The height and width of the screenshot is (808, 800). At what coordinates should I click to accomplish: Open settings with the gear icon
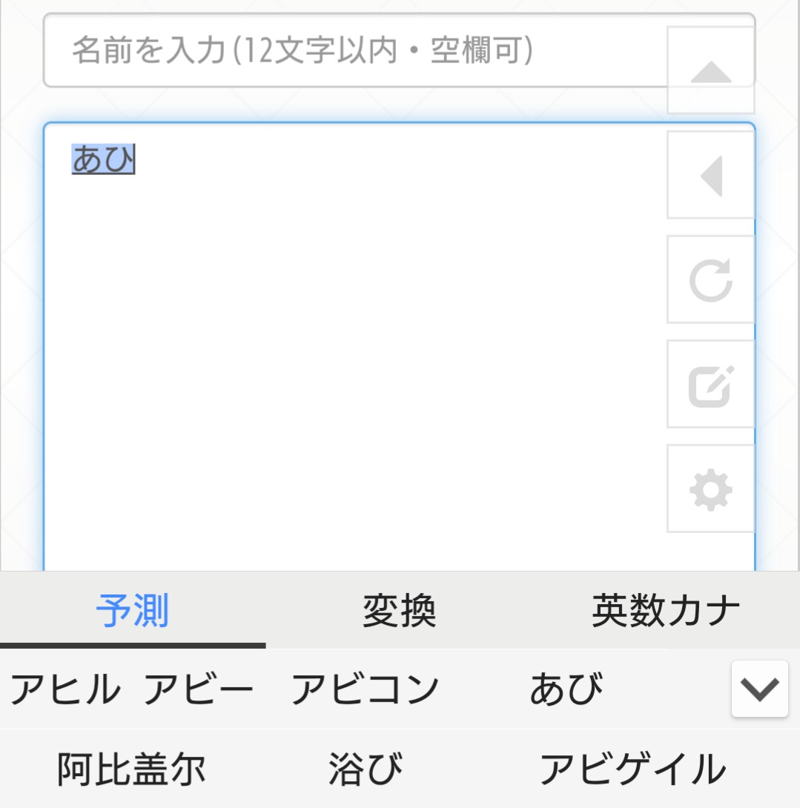tap(710, 489)
